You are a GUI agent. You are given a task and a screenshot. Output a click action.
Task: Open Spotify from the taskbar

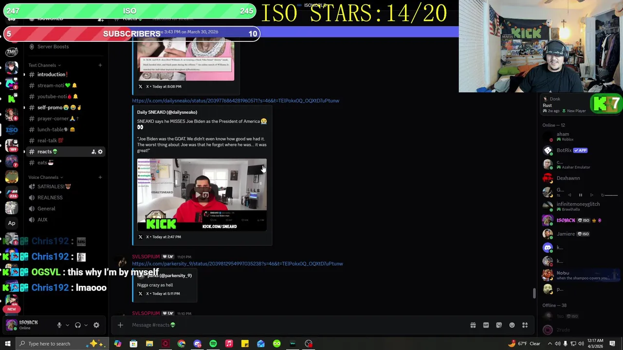click(x=213, y=344)
